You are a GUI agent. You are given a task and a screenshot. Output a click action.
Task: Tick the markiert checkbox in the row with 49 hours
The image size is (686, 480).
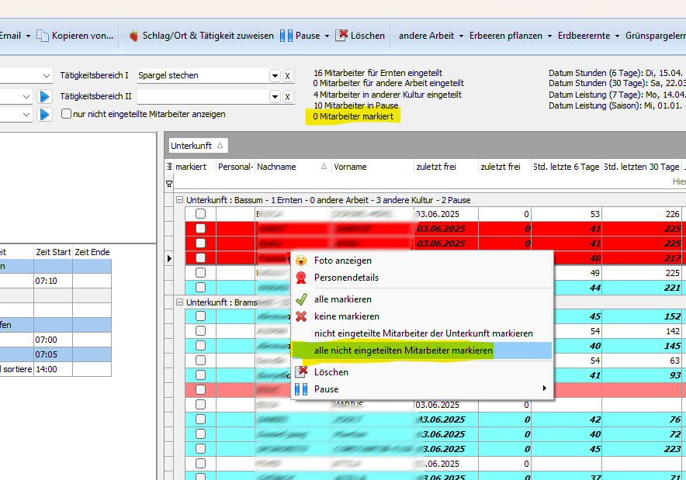click(200, 273)
